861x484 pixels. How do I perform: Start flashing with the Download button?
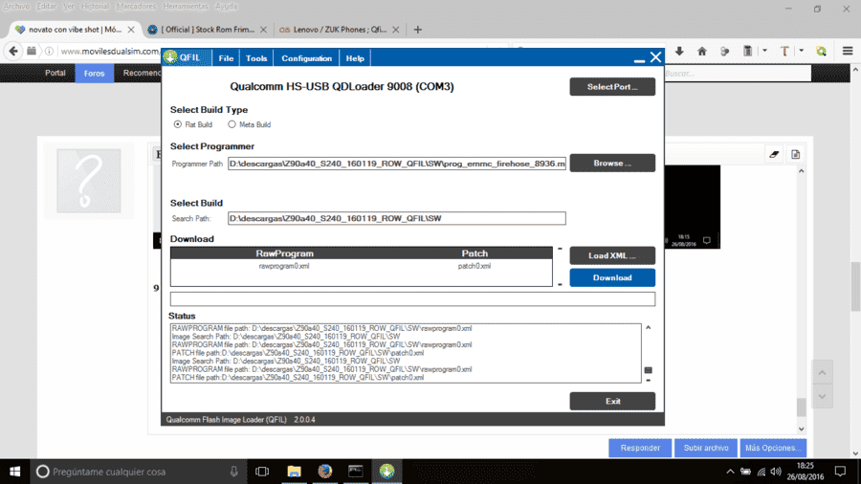[x=612, y=277]
